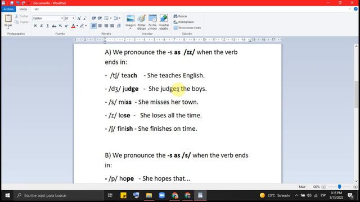Switch to the Inicio ribbon tab
This screenshot has height=202, width=360.
click(23, 9)
